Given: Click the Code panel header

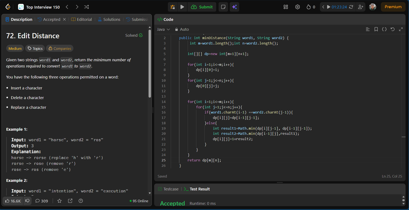Looking at the screenshot, I should (x=165, y=19).
